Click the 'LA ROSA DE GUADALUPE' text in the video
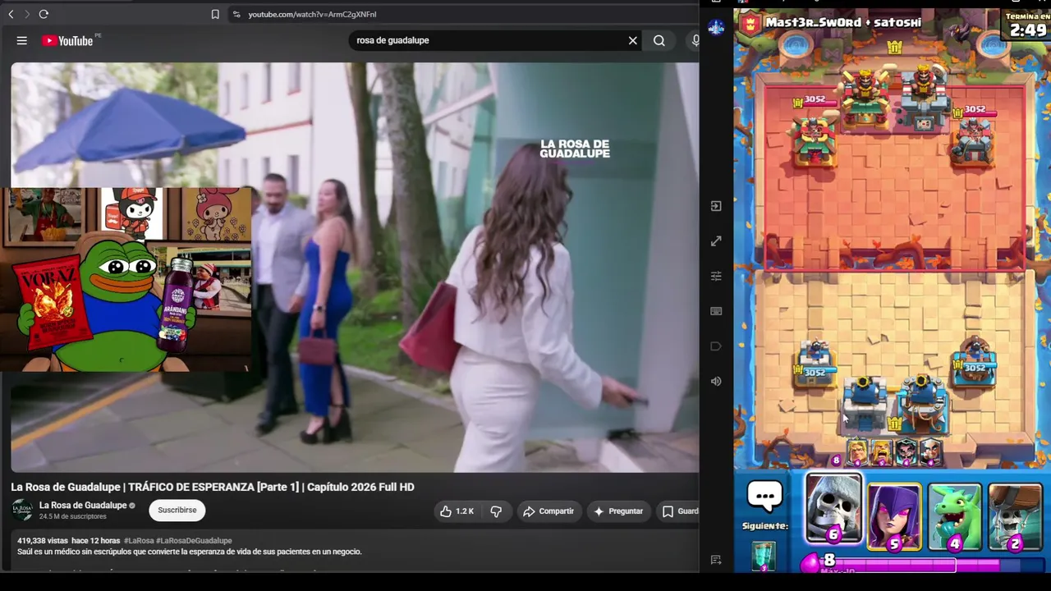 pos(575,149)
